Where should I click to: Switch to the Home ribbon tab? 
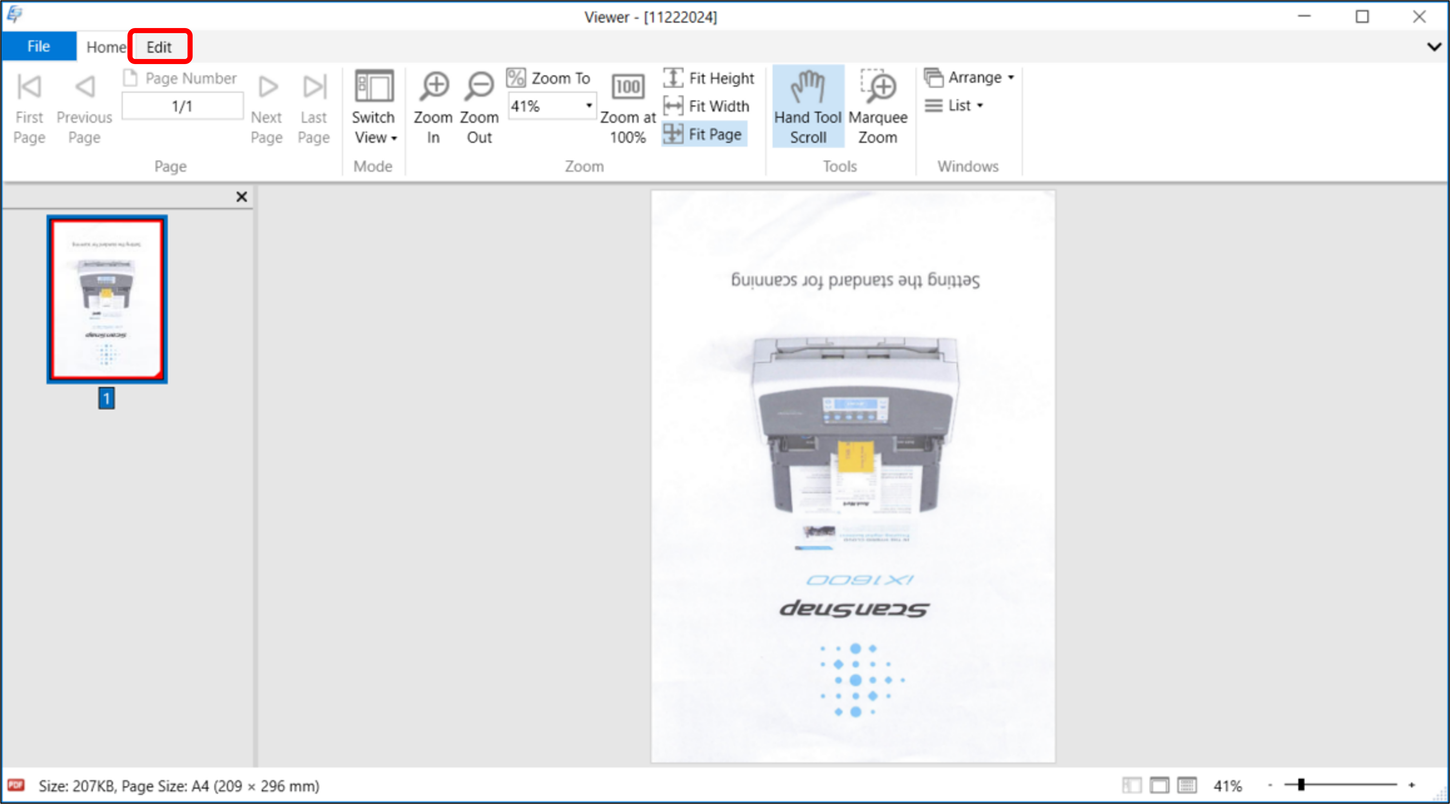click(105, 47)
